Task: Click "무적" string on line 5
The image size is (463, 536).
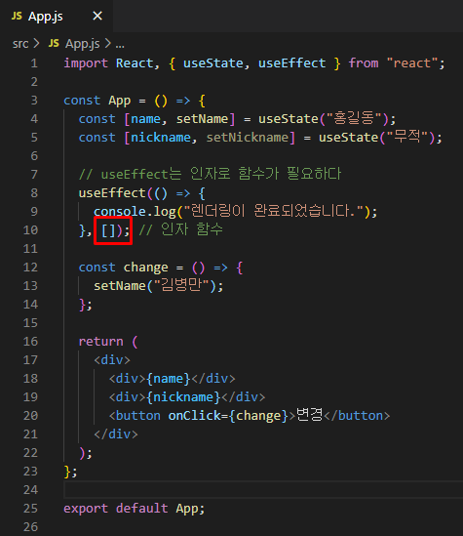Action: [407, 137]
